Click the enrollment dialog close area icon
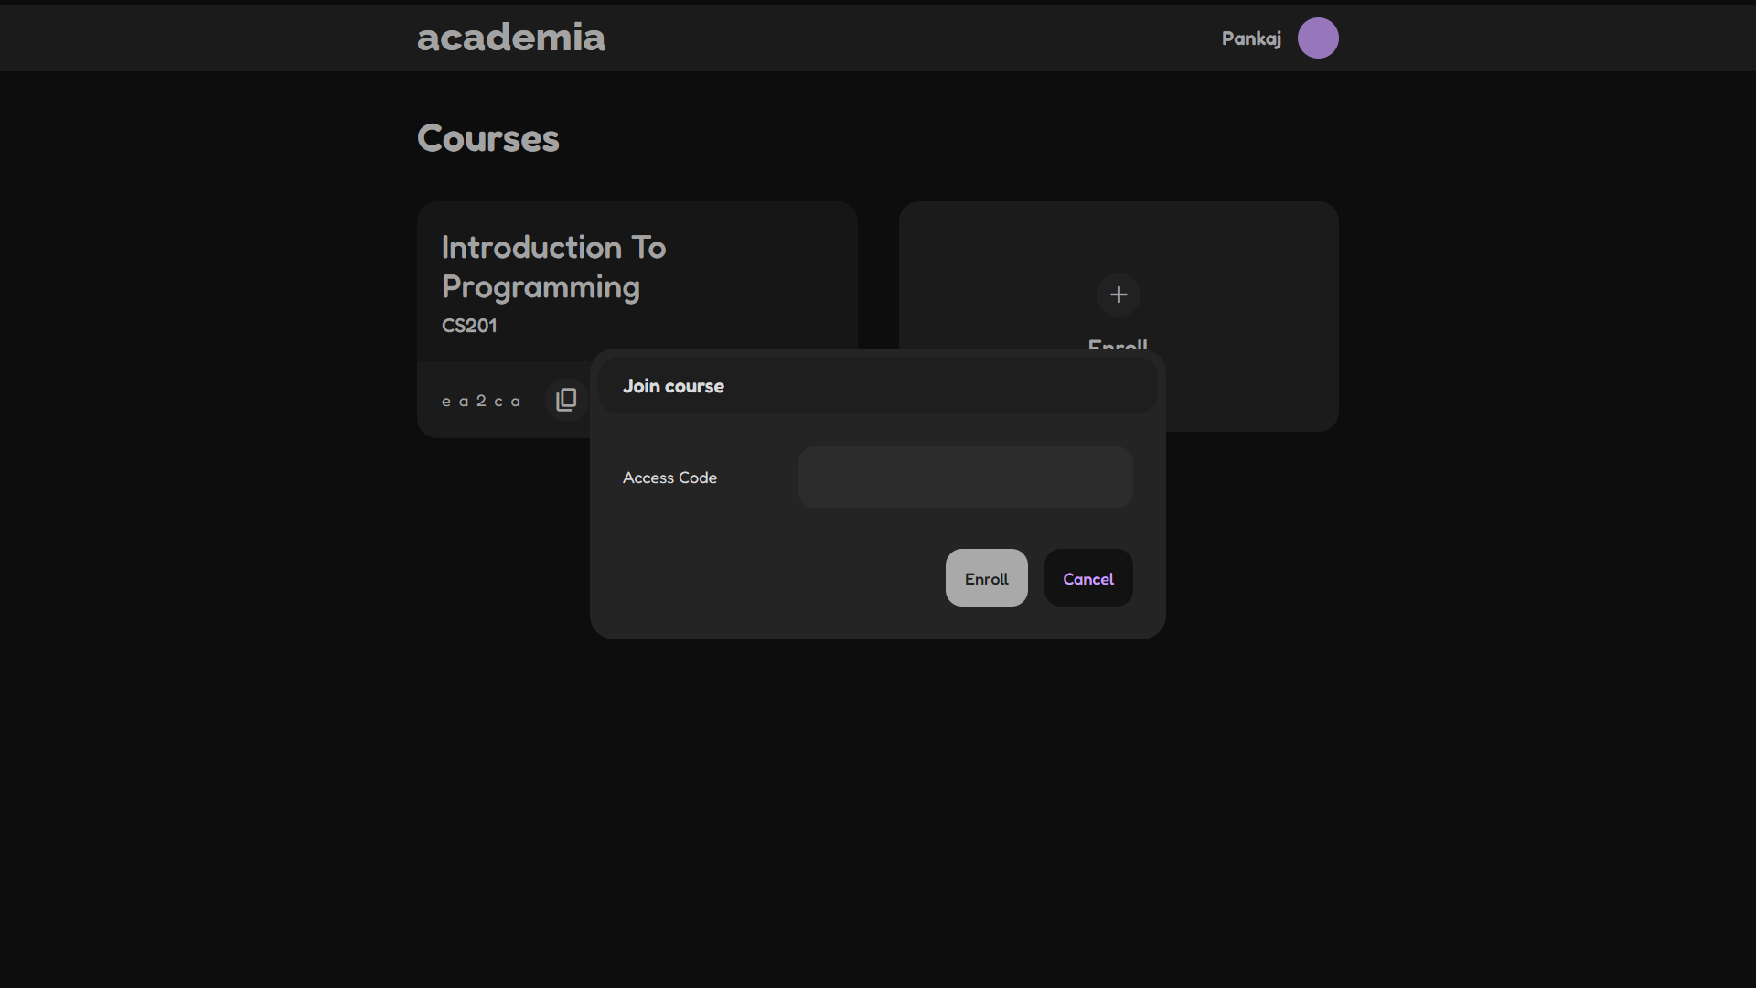The width and height of the screenshot is (1756, 988). [x=1087, y=578]
